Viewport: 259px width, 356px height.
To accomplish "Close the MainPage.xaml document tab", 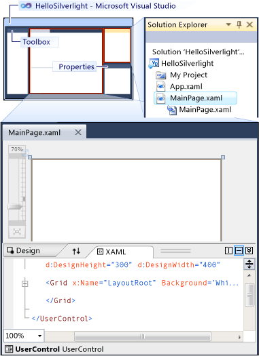I will pyautogui.click(x=78, y=132).
